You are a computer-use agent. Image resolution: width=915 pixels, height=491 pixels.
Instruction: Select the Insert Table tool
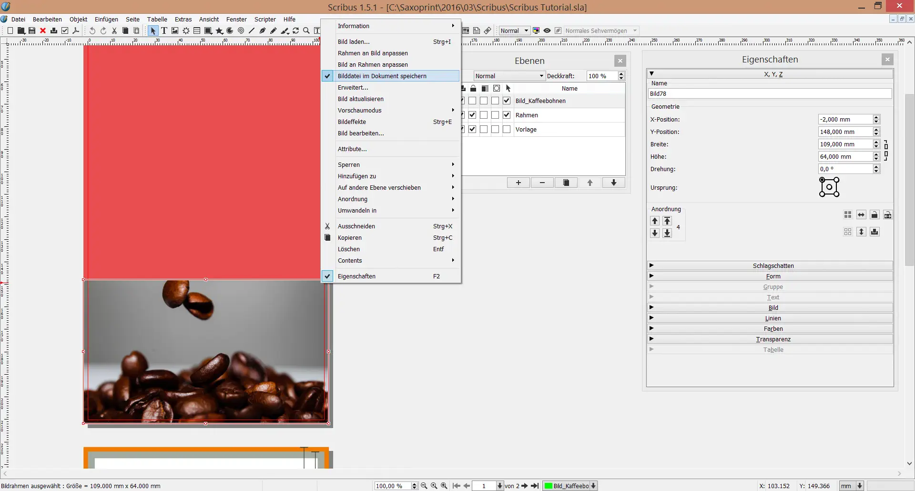[196, 30]
